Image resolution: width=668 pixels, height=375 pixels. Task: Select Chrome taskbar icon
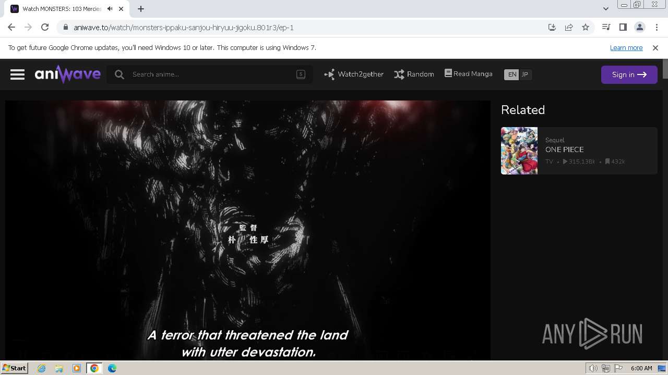click(x=94, y=368)
